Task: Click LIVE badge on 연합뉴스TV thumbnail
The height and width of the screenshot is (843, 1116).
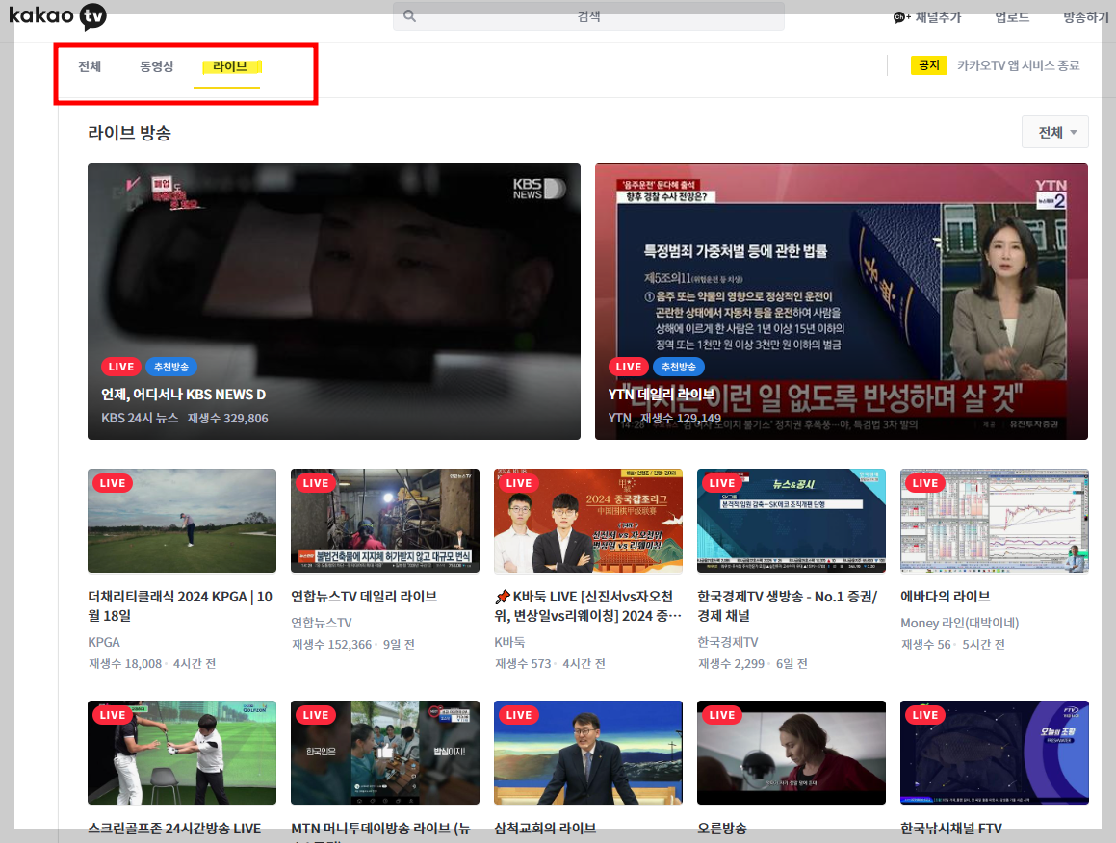Action: pos(316,483)
